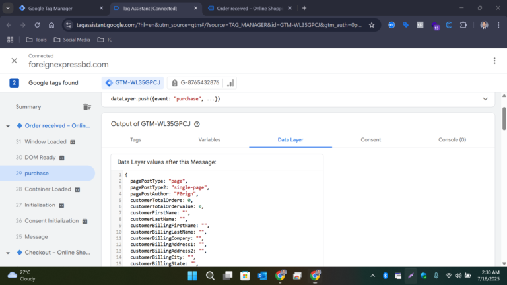
Task: Open the Console (0) tab
Action: [x=452, y=140]
